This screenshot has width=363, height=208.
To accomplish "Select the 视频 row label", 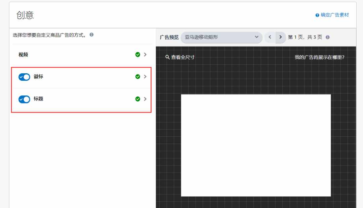I will pos(23,55).
